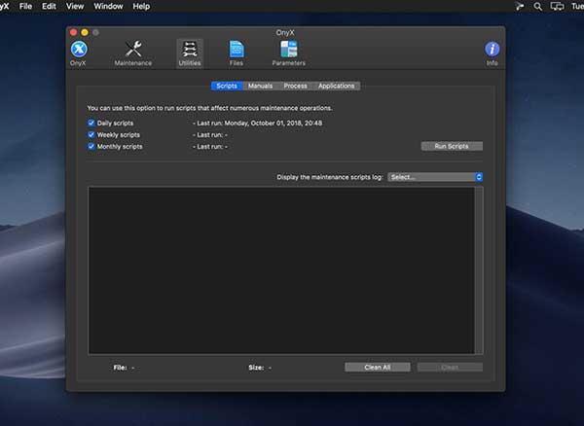Viewport: 584px width, 426px height.
Task: Close the OnyX window with red button
Action: tap(73, 33)
